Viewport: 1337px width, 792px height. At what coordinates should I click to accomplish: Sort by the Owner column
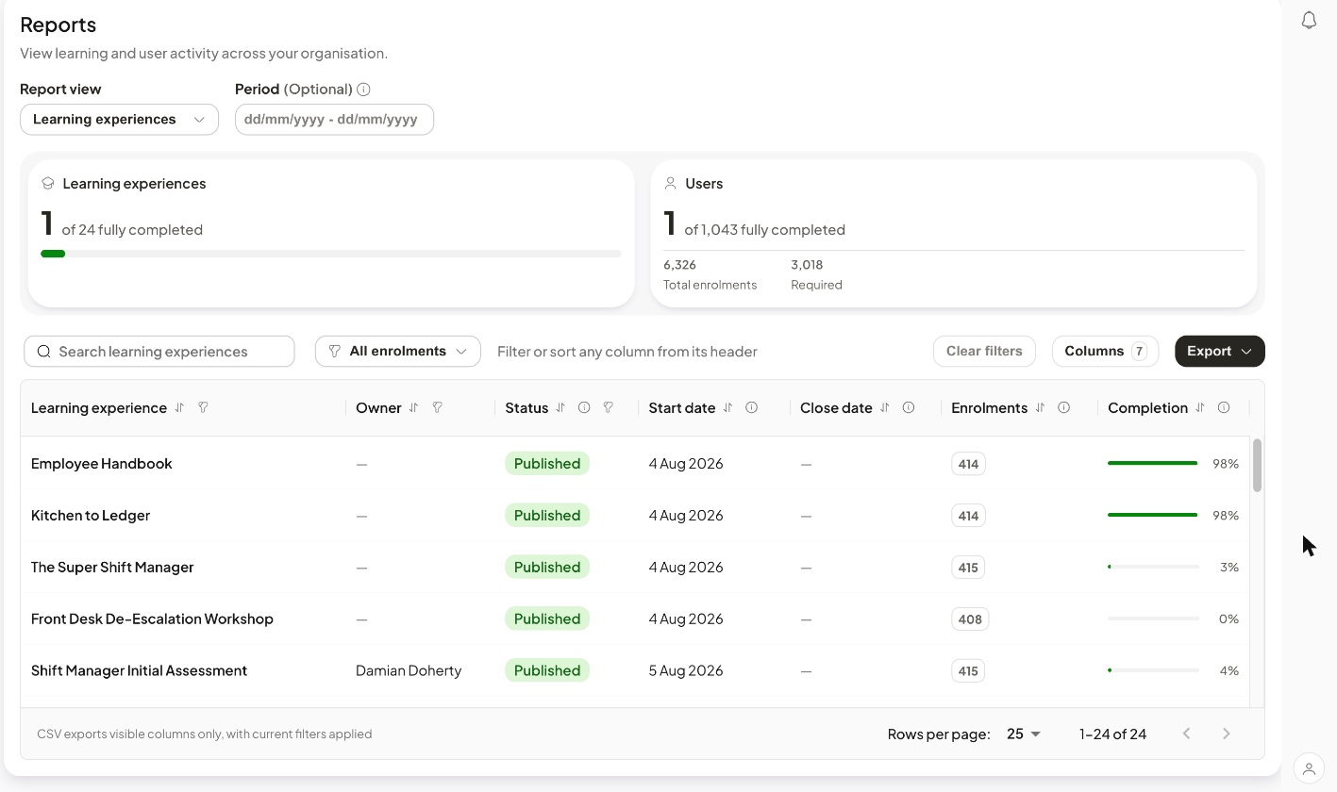(x=413, y=408)
